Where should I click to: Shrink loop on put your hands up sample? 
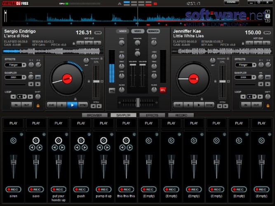[55, 147]
